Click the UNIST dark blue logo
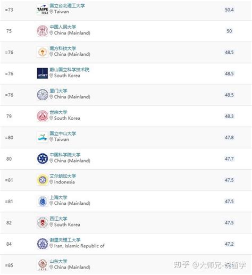 (43, 73)
